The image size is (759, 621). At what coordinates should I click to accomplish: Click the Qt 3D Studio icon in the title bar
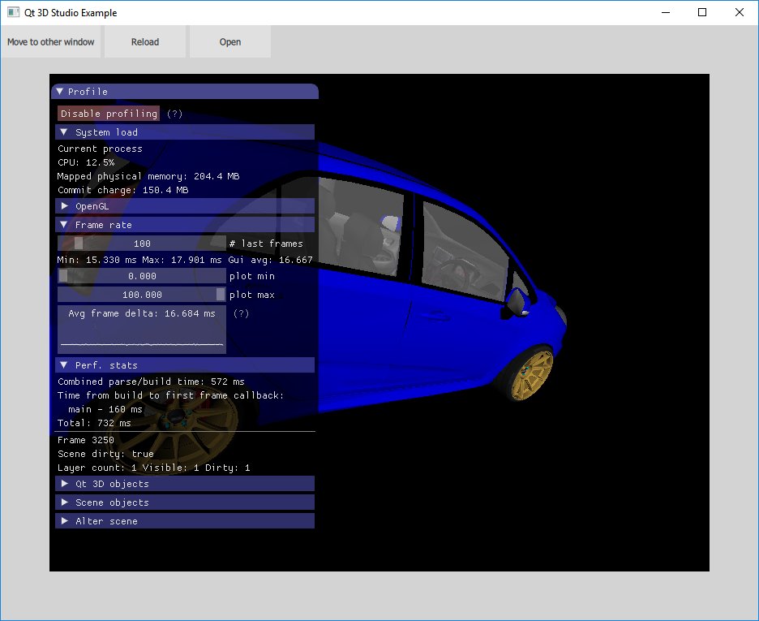click(x=11, y=12)
